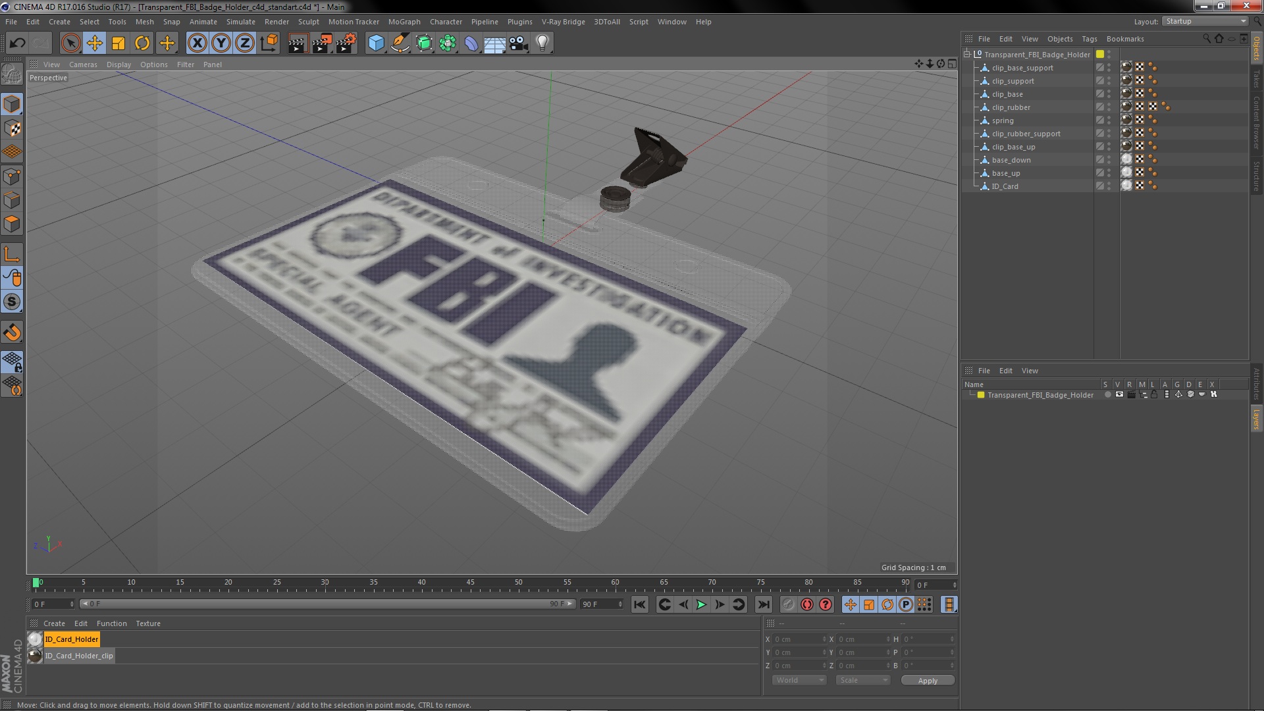Select clip_rubber object
This screenshot has height=711, width=1264.
[1011, 107]
